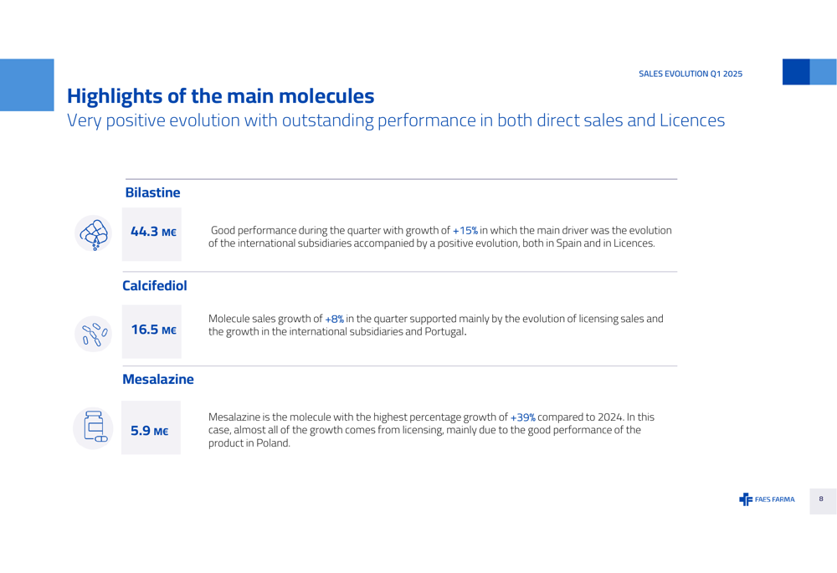
Task: Click the FAES FARMA text in footer
Action: tap(774, 499)
